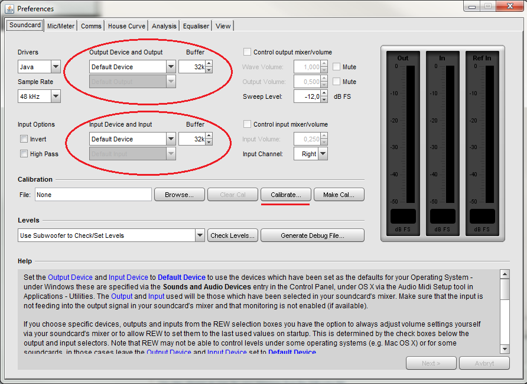Open the House Curve tab
527x384 pixels.
[x=126, y=26]
